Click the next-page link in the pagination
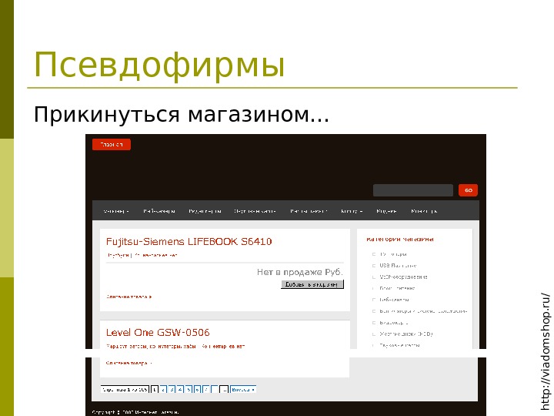The height and width of the screenshot is (416, 554). [243, 390]
